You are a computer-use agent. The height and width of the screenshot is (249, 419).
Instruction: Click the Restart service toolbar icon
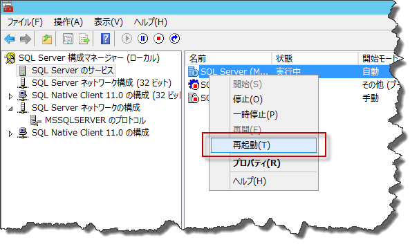[175, 39]
